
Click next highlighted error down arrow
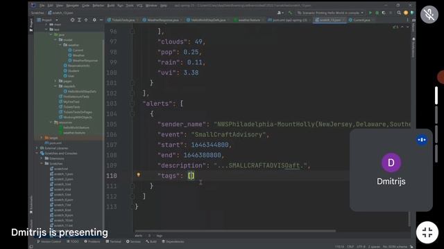pyautogui.click(x=407, y=27)
